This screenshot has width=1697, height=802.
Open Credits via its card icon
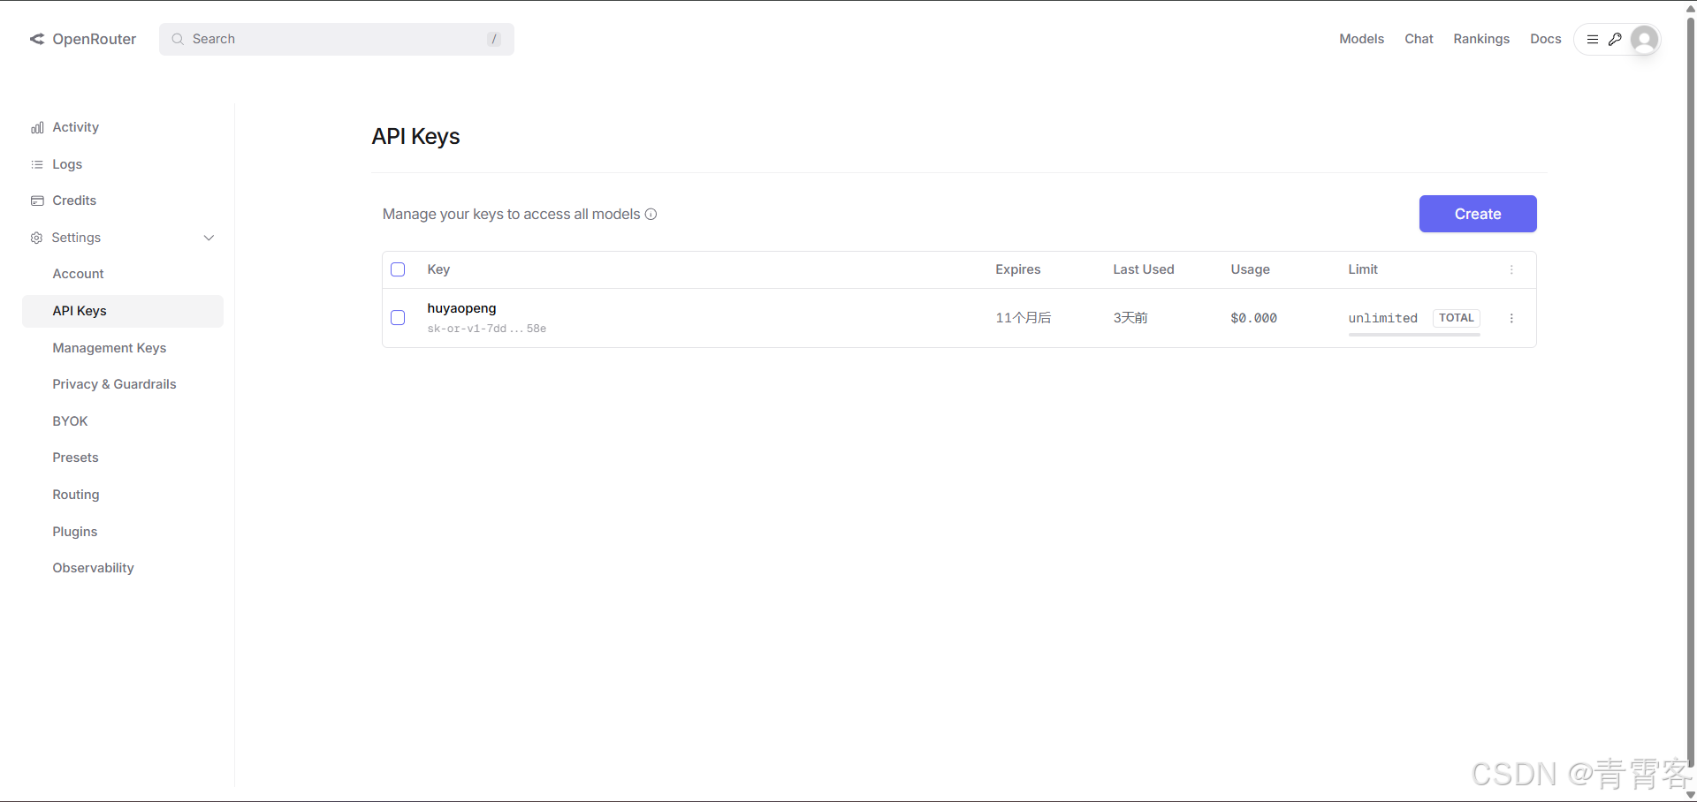(x=36, y=200)
